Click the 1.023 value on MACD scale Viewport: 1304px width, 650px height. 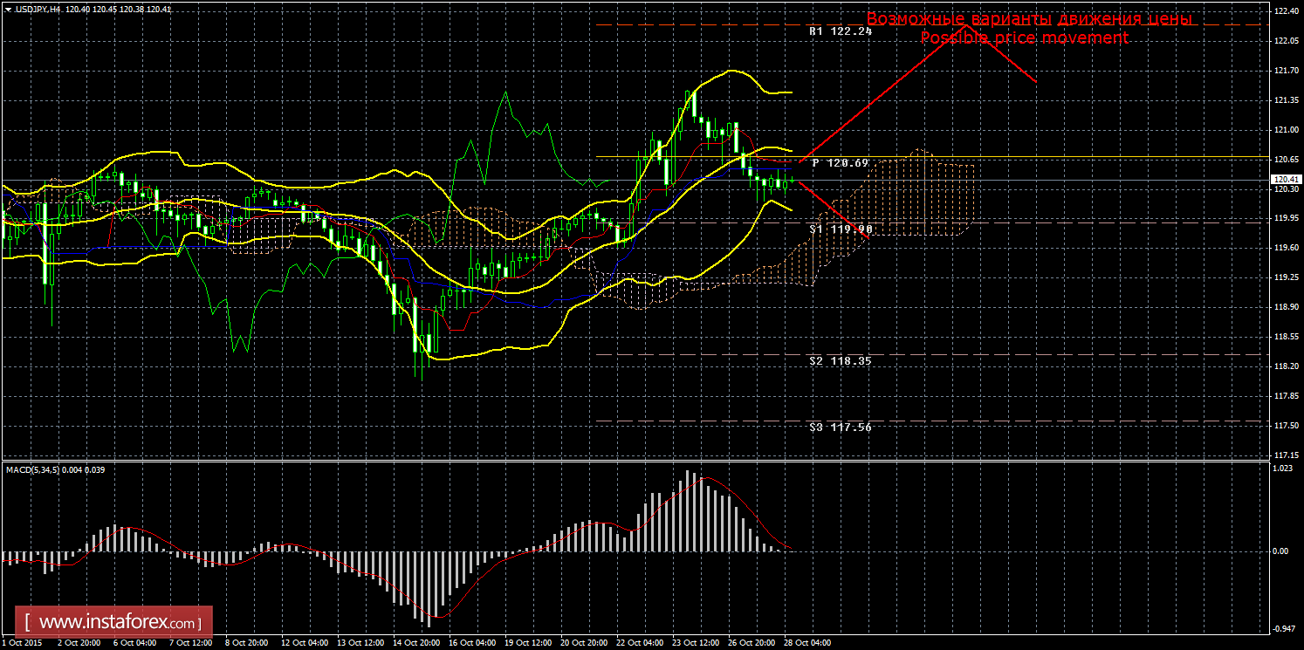(x=1281, y=469)
